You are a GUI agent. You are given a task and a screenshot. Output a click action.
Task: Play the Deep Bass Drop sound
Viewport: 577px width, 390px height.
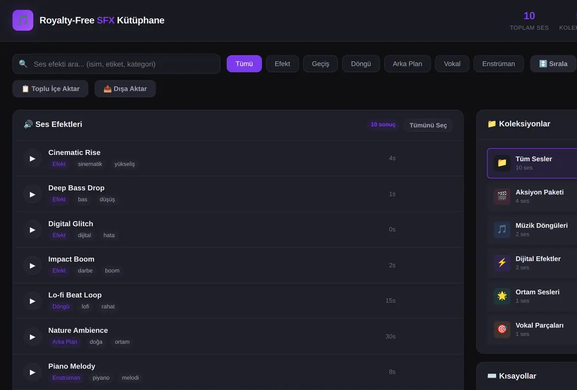click(x=32, y=194)
